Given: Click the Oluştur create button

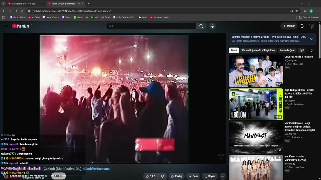Looking at the screenshot, I should click(x=289, y=26).
